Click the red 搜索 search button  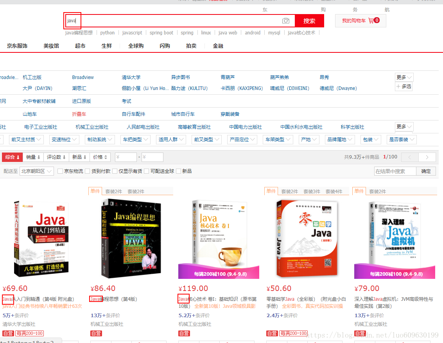coord(309,21)
